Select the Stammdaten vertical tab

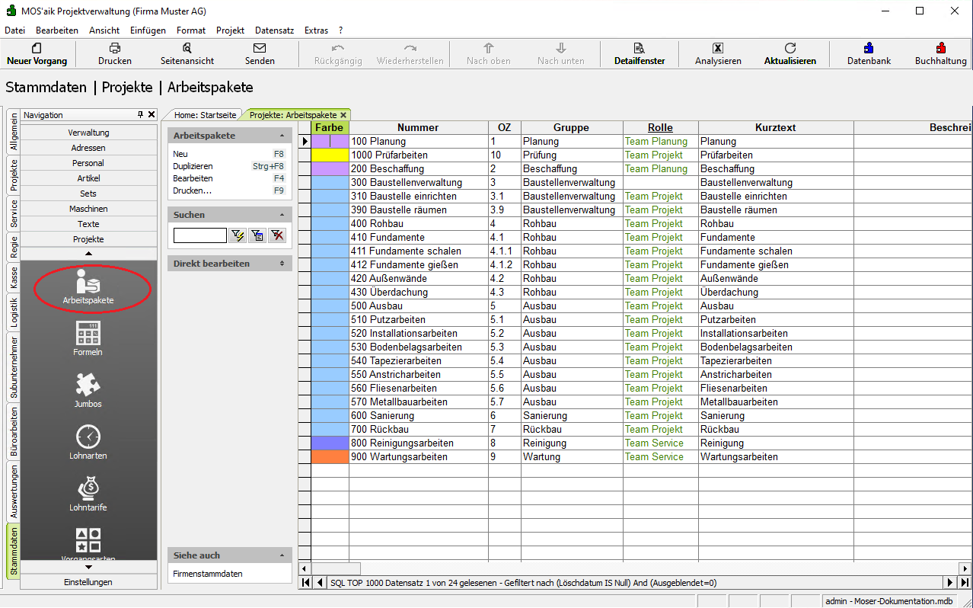tap(13, 552)
